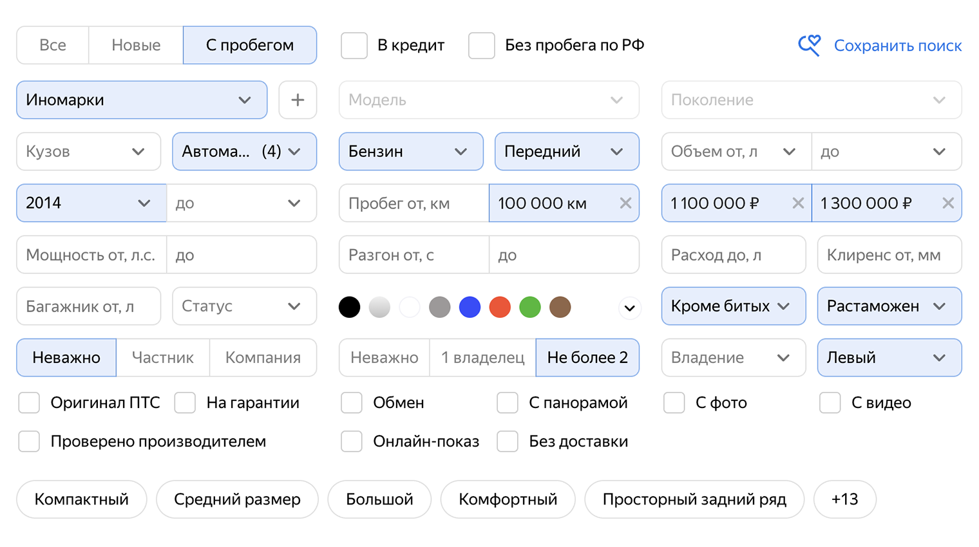Viewport: 979px width, 547px height.
Task: Open Кроме битых condition dropdown
Action: click(734, 306)
